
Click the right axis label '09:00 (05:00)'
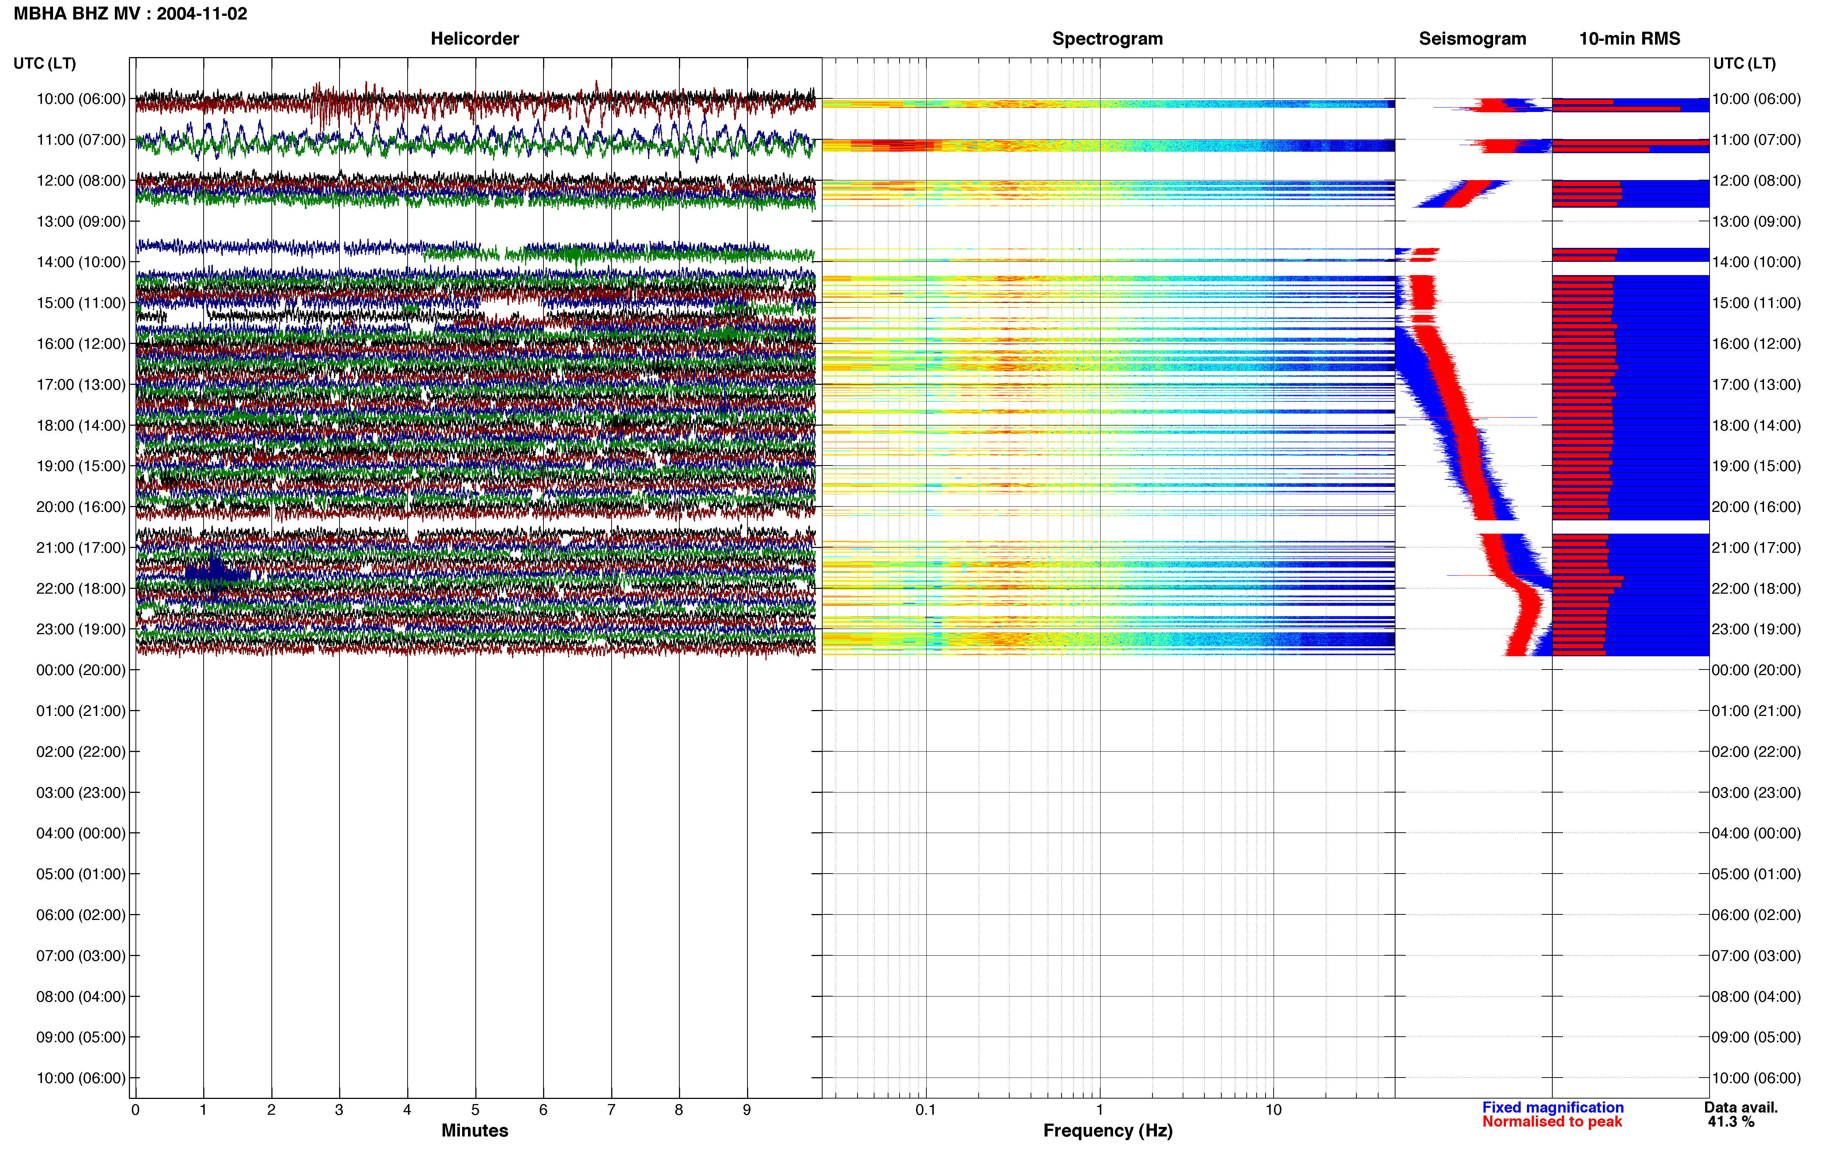coord(1756,1037)
